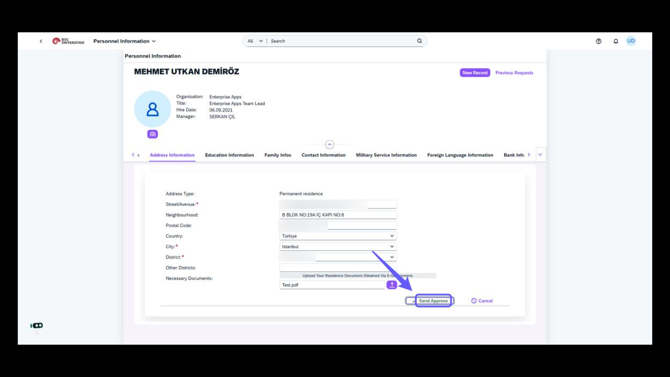Click the camera icon under profile photo
This screenshot has height=377, width=670.
[x=152, y=134]
